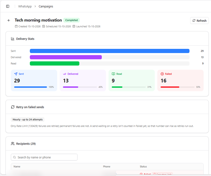
Task: Open the Campaigns breadcrumb
Action: 46,6
